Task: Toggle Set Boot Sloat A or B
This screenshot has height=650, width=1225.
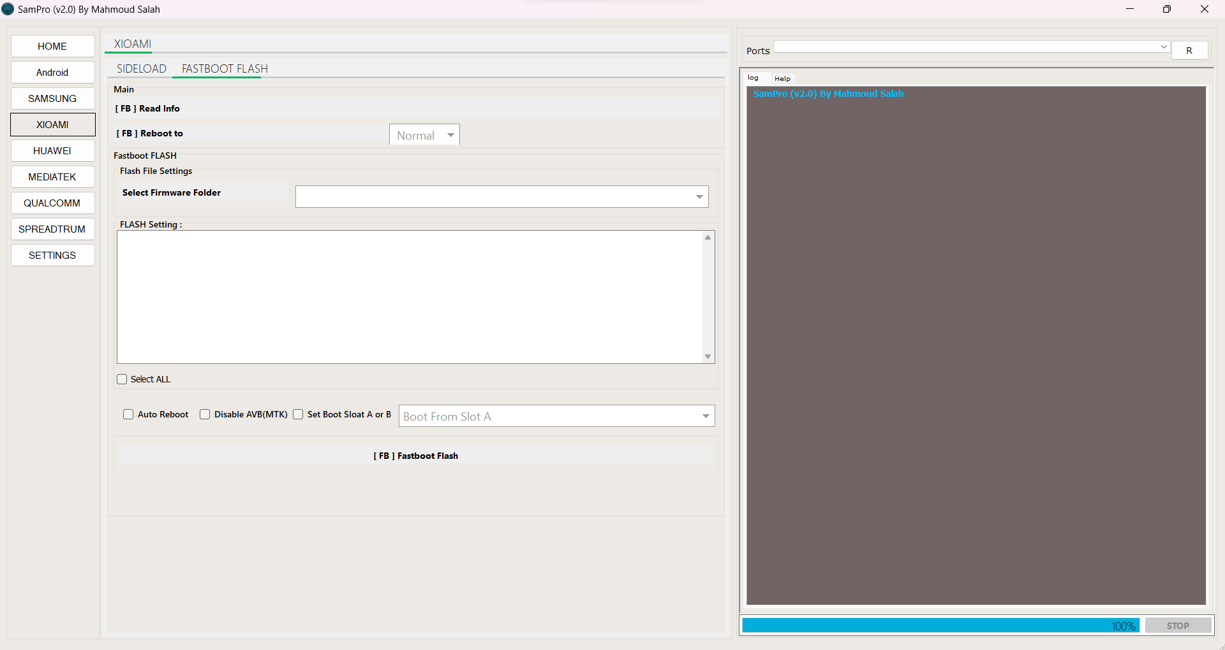Action: tap(298, 414)
